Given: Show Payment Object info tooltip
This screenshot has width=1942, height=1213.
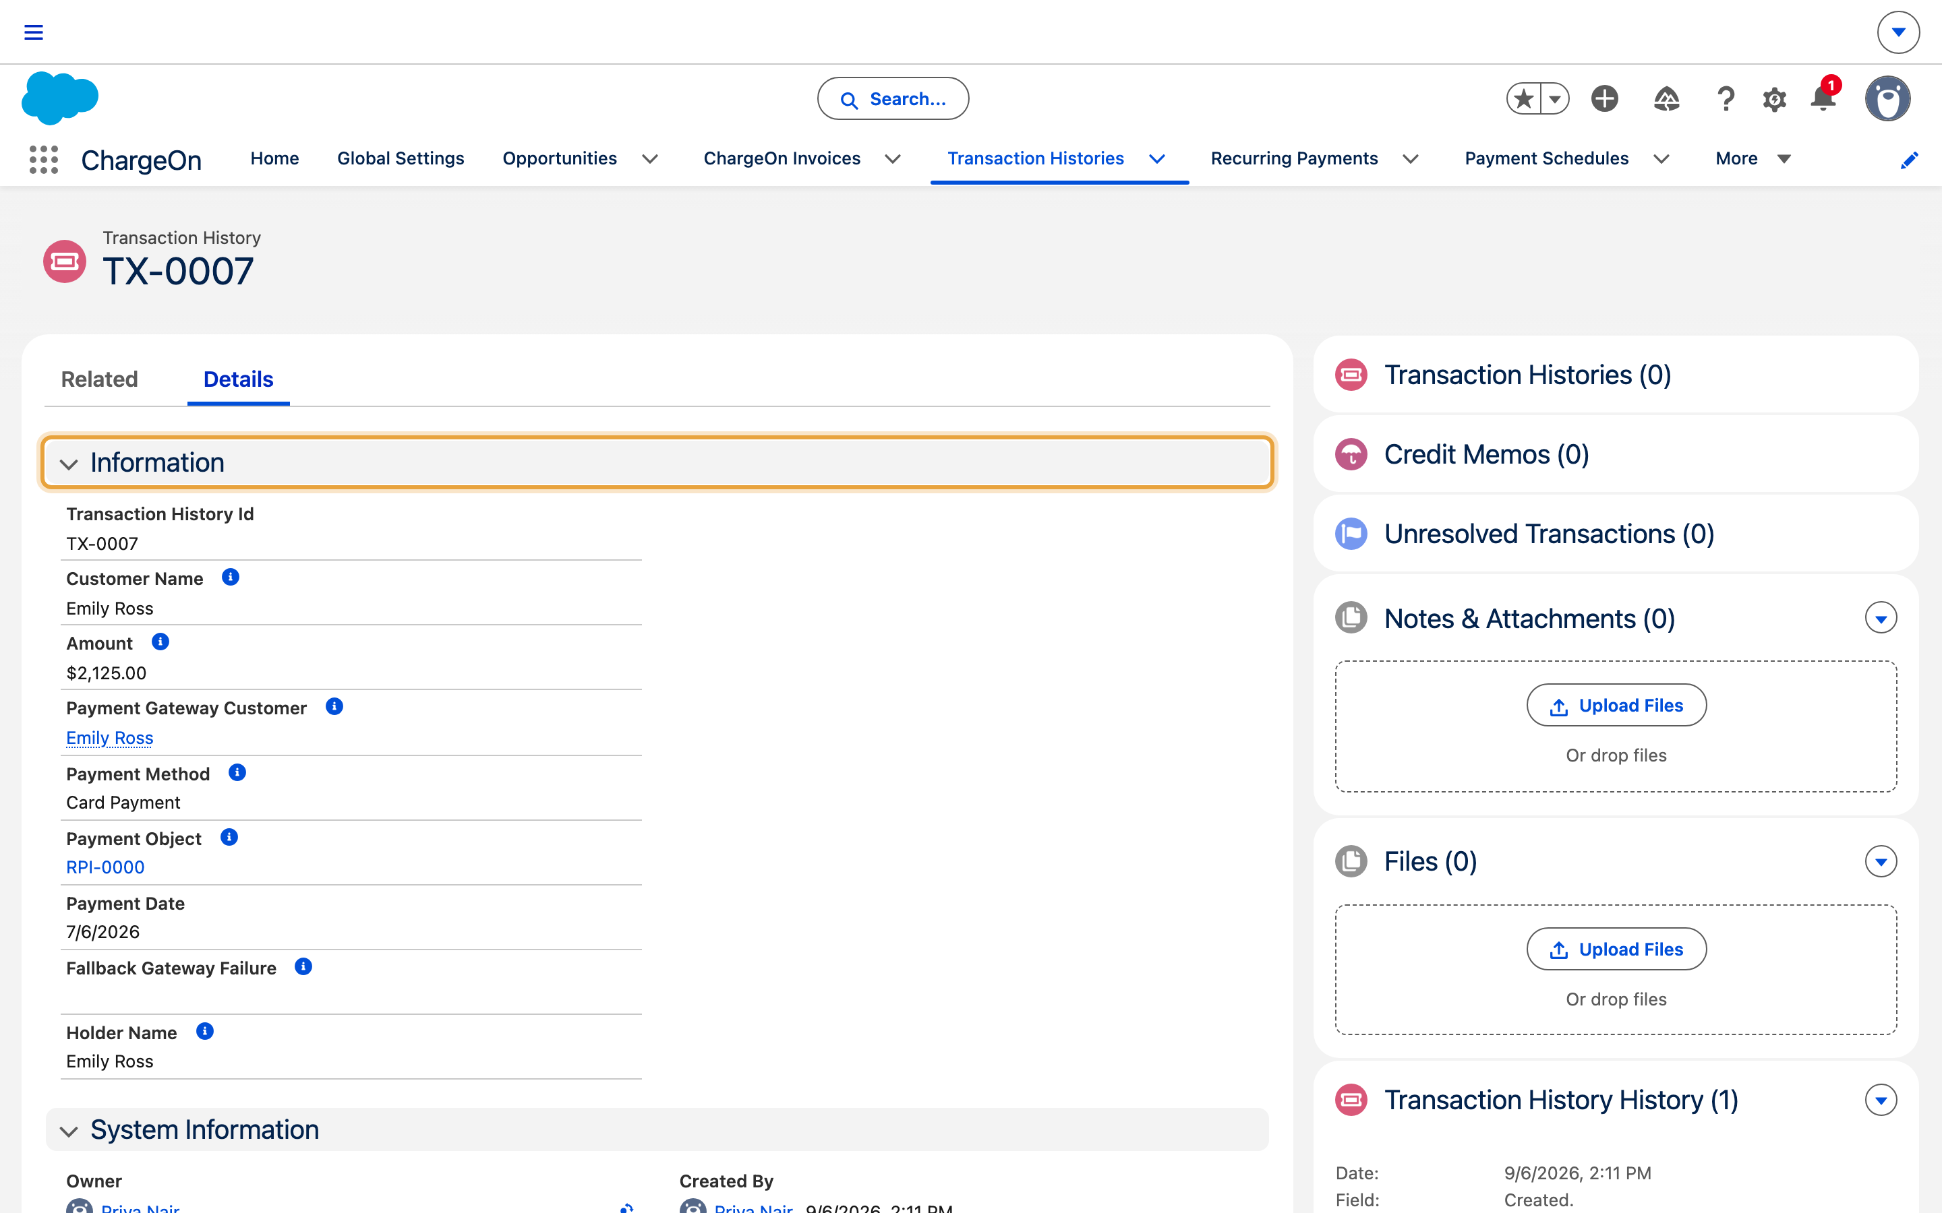Looking at the screenshot, I should [x=229, y=838].
